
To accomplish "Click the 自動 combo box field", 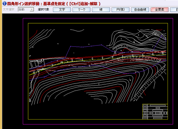I will tap(26, 9).
